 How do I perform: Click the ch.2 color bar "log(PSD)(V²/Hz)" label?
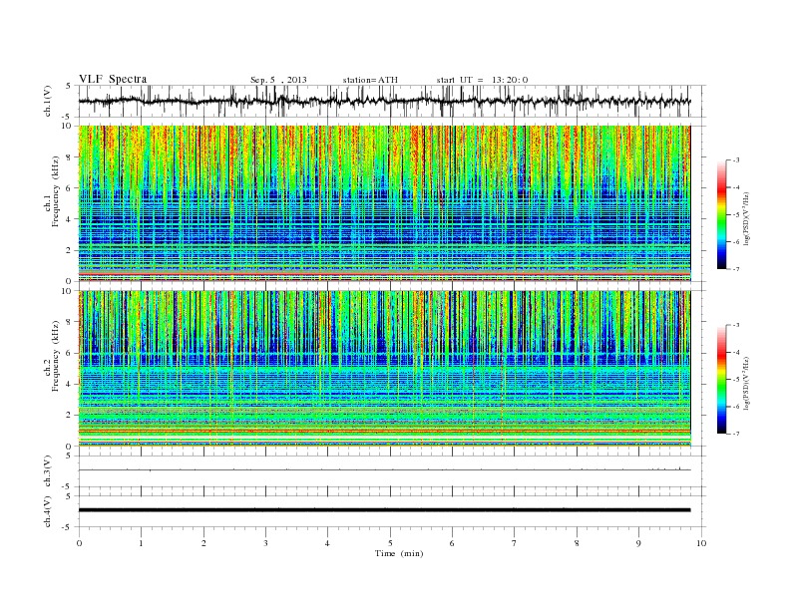tap(746, 383)
